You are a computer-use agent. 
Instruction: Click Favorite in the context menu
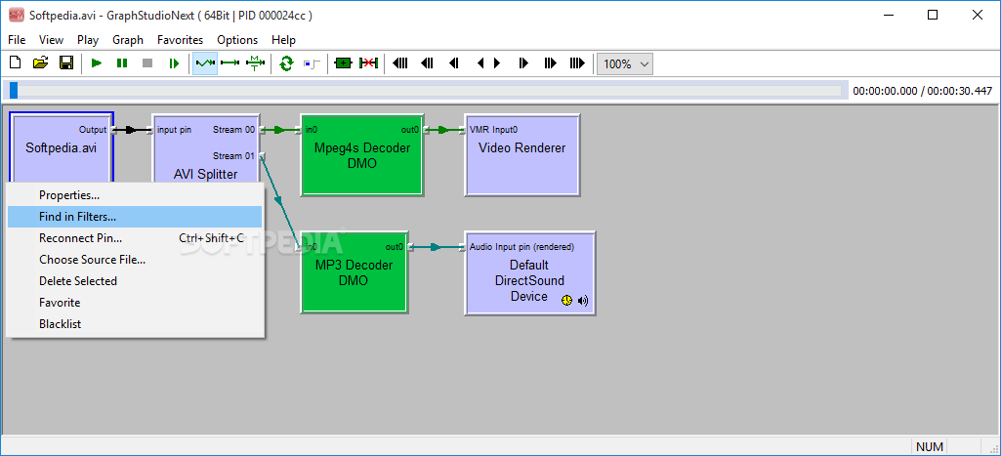pyautogui.click(x=135, y=302)
